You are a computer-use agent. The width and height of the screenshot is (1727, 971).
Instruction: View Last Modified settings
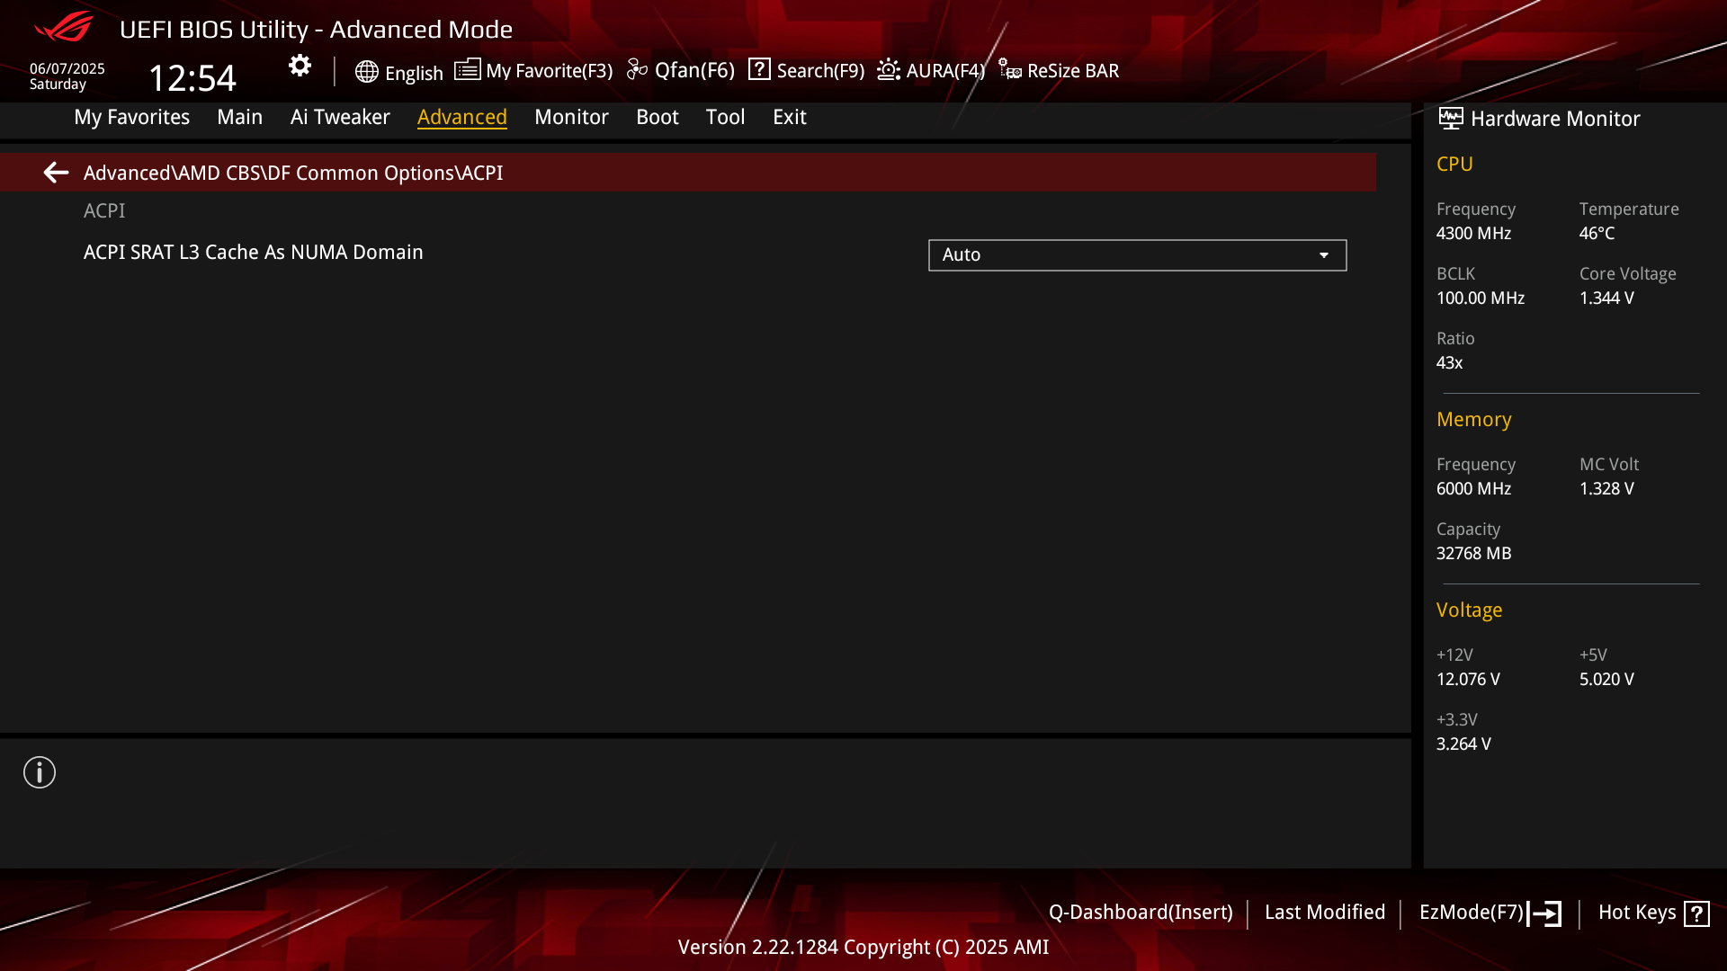(x=1325, y=913)
